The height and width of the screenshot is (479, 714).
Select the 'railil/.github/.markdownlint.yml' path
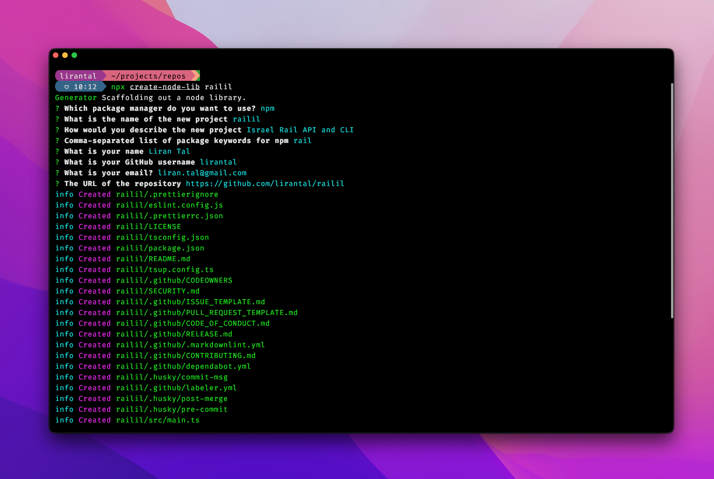tap(190, 345)
